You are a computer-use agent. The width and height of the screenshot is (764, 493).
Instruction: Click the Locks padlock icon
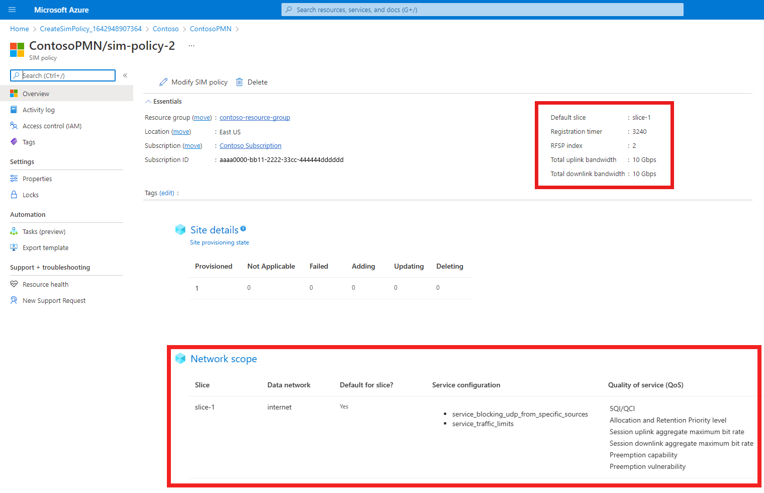pyautogui.click(x=14, y=195)
